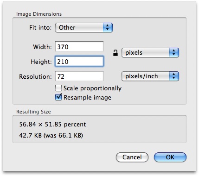Viewport: 199px width, 176px height.
Task: Click the Image Dimensions group heading
Action: 39,14
